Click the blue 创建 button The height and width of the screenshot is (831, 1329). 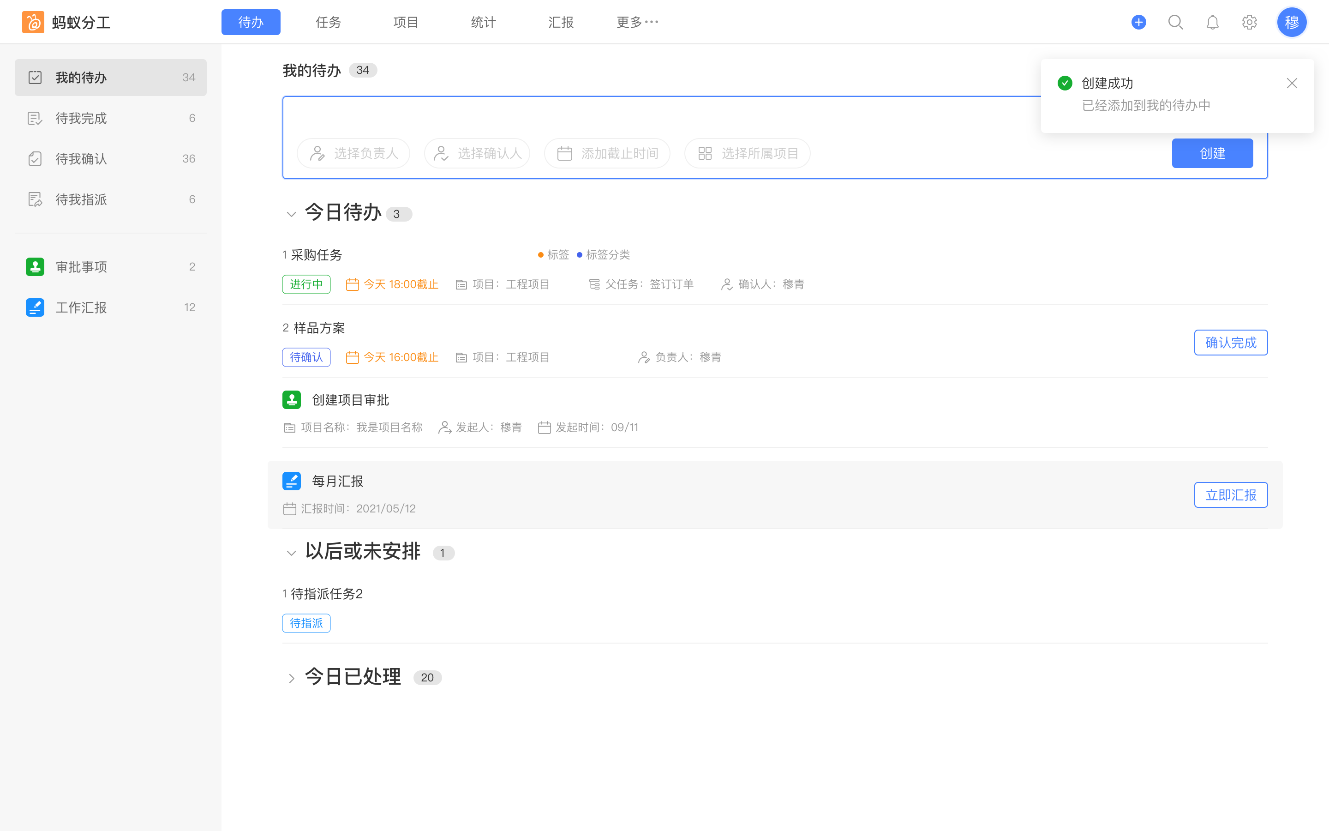click(1212, 153)
